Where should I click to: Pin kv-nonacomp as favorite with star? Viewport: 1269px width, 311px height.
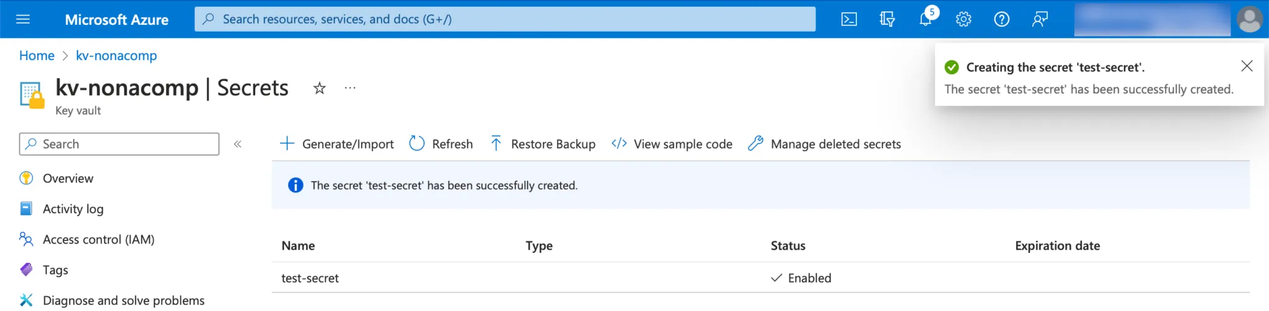coord(319,88)
